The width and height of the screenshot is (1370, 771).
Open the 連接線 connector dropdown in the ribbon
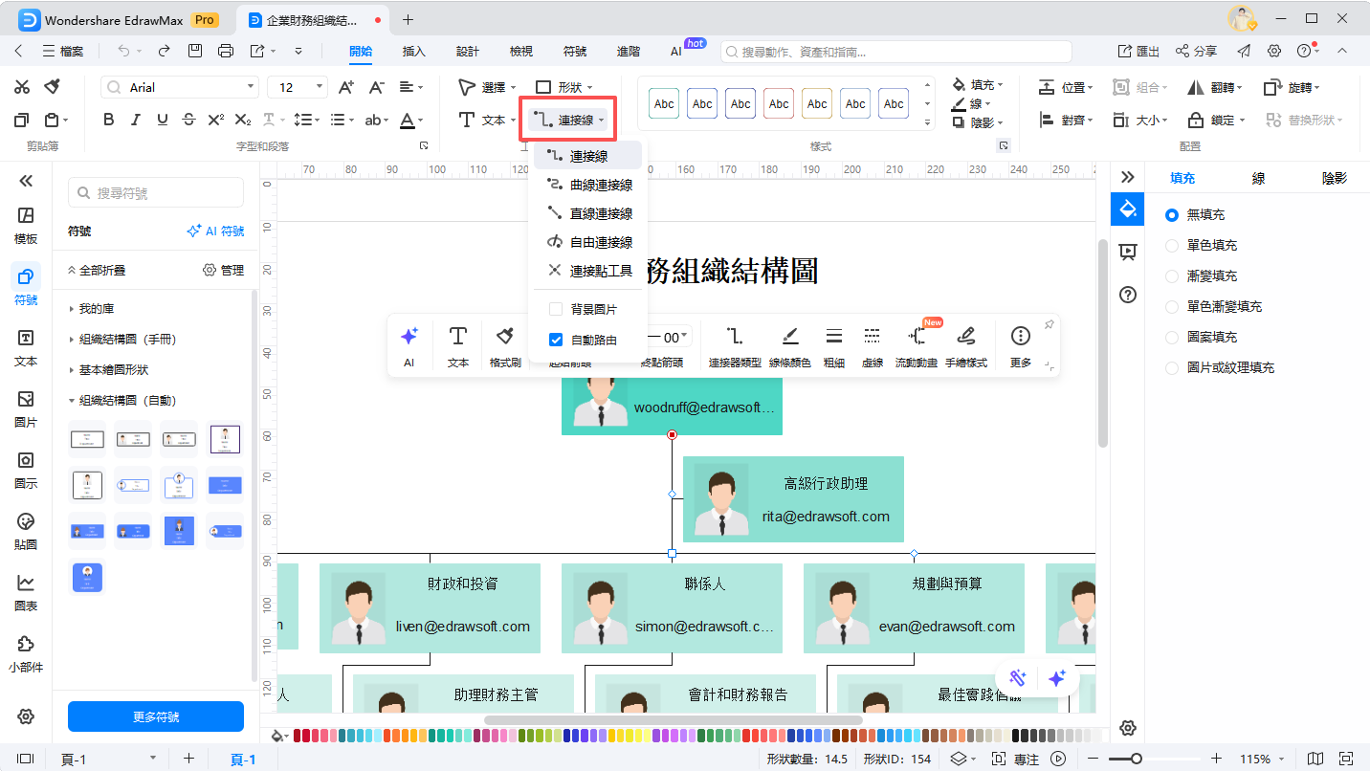[x=568, y=119]
